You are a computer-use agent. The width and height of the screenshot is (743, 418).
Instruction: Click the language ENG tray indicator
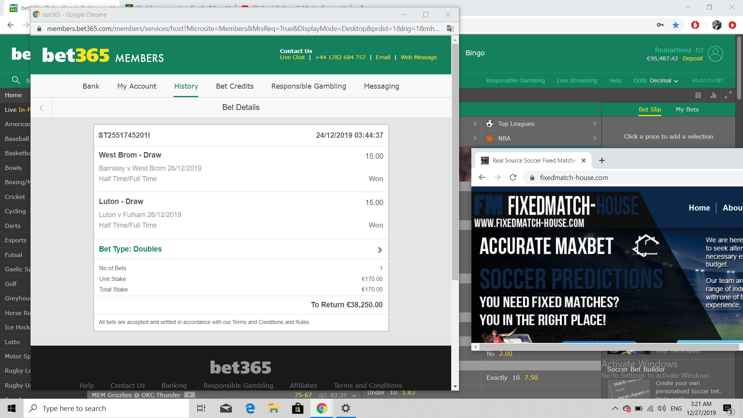point(676,409)
